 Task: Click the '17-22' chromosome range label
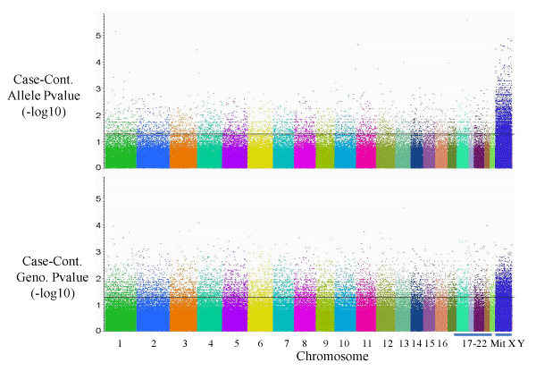coord(474,343)
